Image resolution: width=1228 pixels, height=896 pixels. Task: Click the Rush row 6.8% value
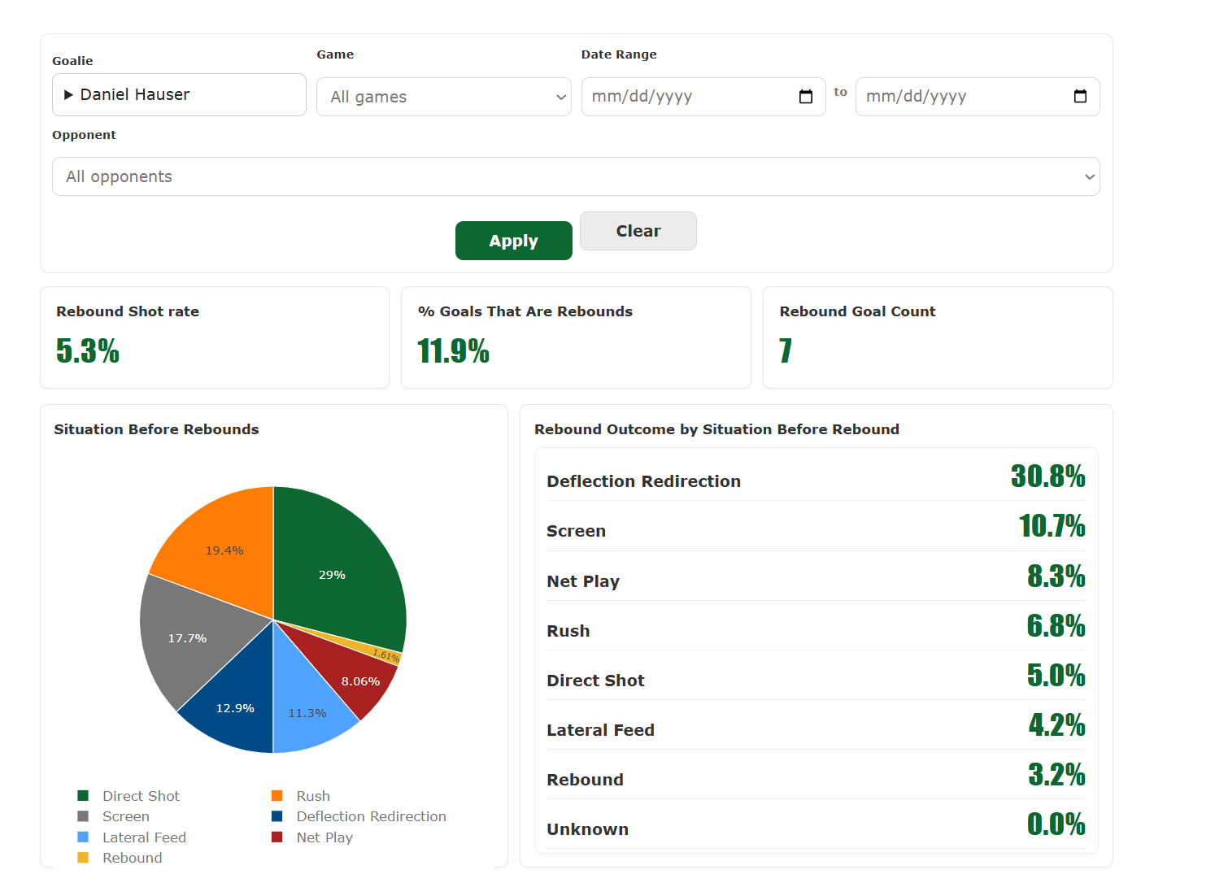(x=1056, y=625)
